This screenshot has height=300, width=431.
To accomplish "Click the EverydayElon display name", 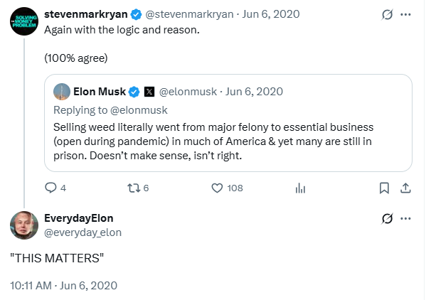I will pyautogui.click(x=78, y=218).
